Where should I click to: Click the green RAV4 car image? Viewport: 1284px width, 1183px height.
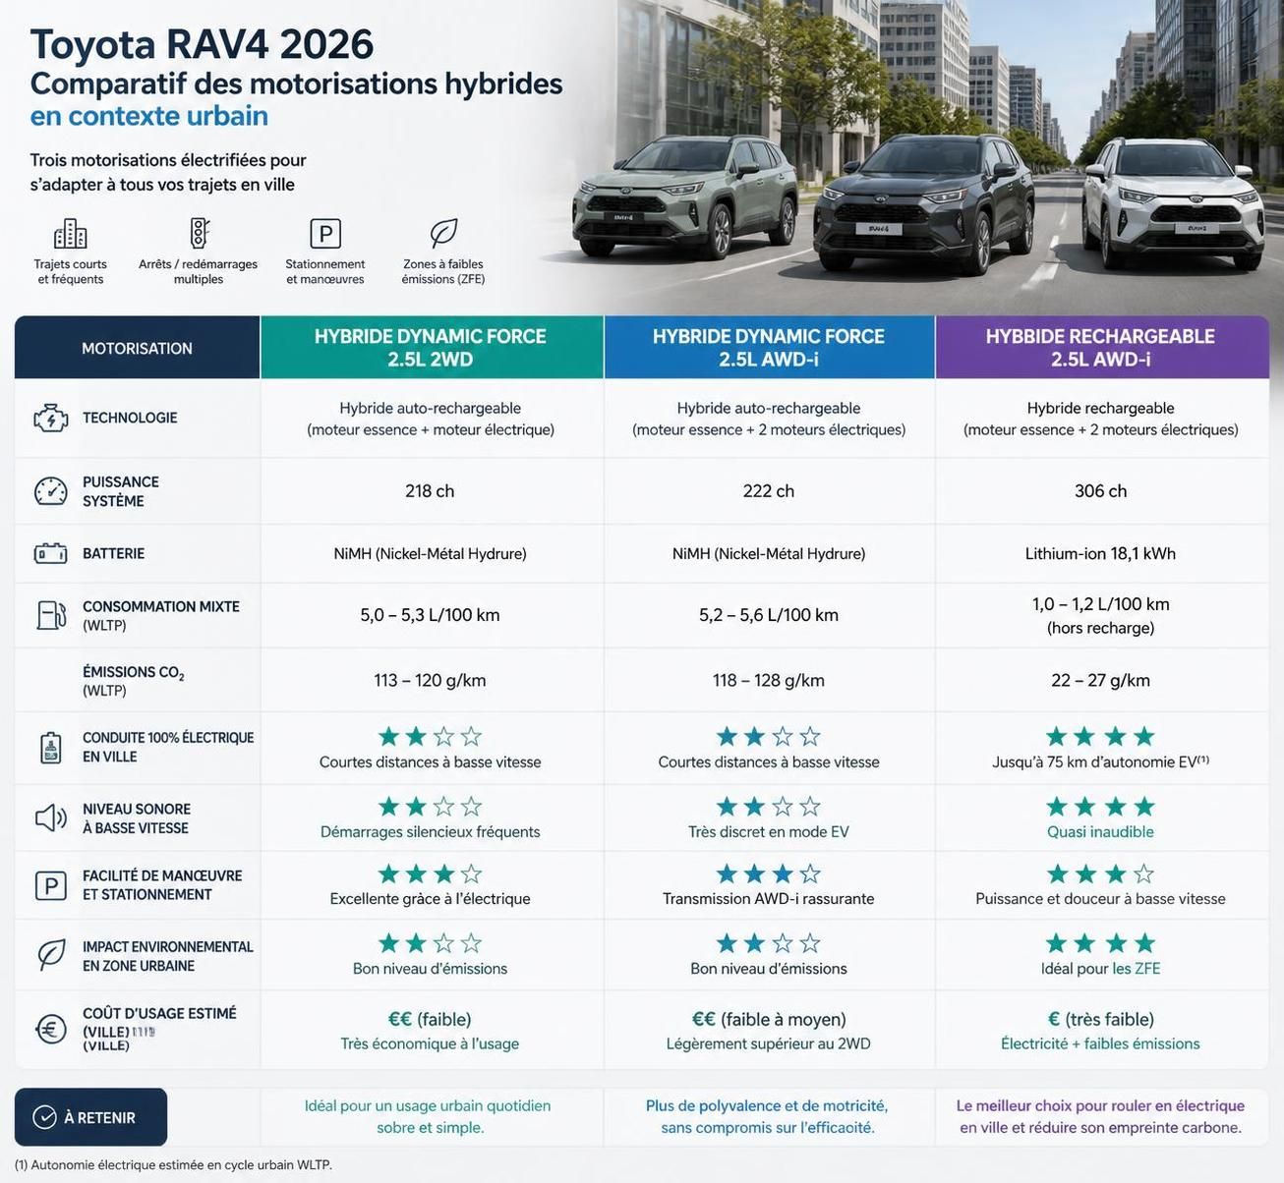click(x=683, y=197)
